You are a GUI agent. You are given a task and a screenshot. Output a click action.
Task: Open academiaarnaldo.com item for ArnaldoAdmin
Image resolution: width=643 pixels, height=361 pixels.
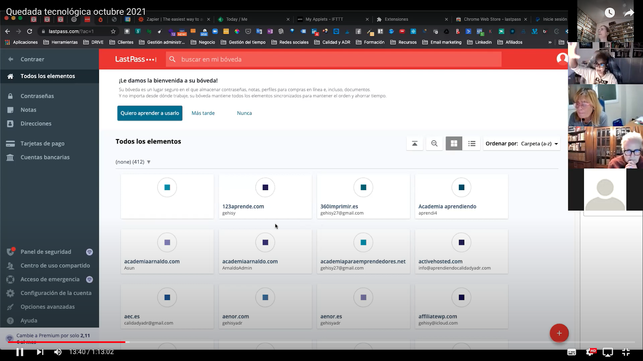[x=265, y=251]
